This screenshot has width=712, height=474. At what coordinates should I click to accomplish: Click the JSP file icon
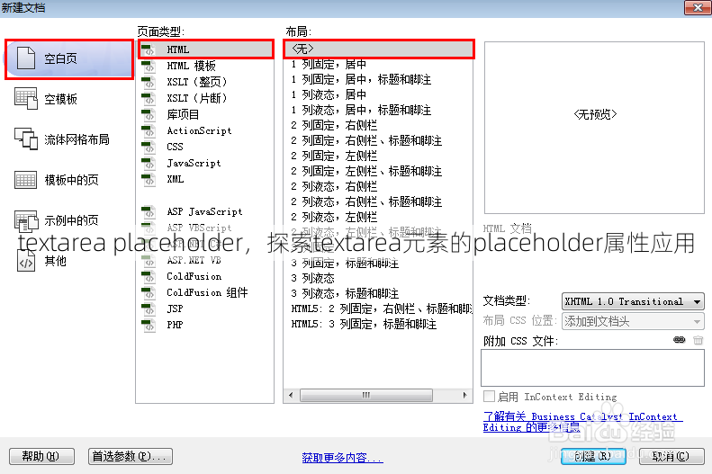pos(148,309)
